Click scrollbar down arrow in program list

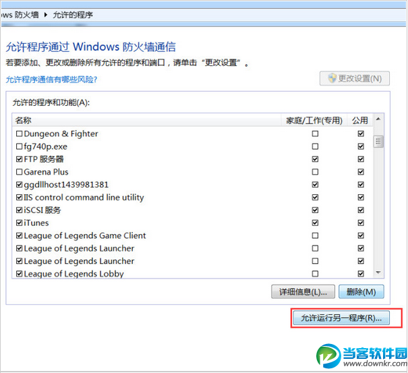point(378,272)
